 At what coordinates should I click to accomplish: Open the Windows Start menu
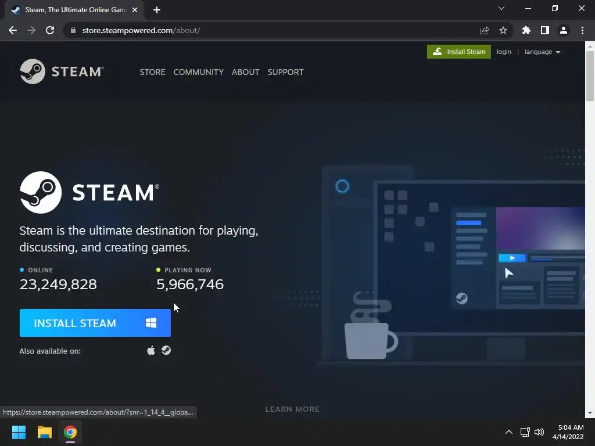pos(19,432)
